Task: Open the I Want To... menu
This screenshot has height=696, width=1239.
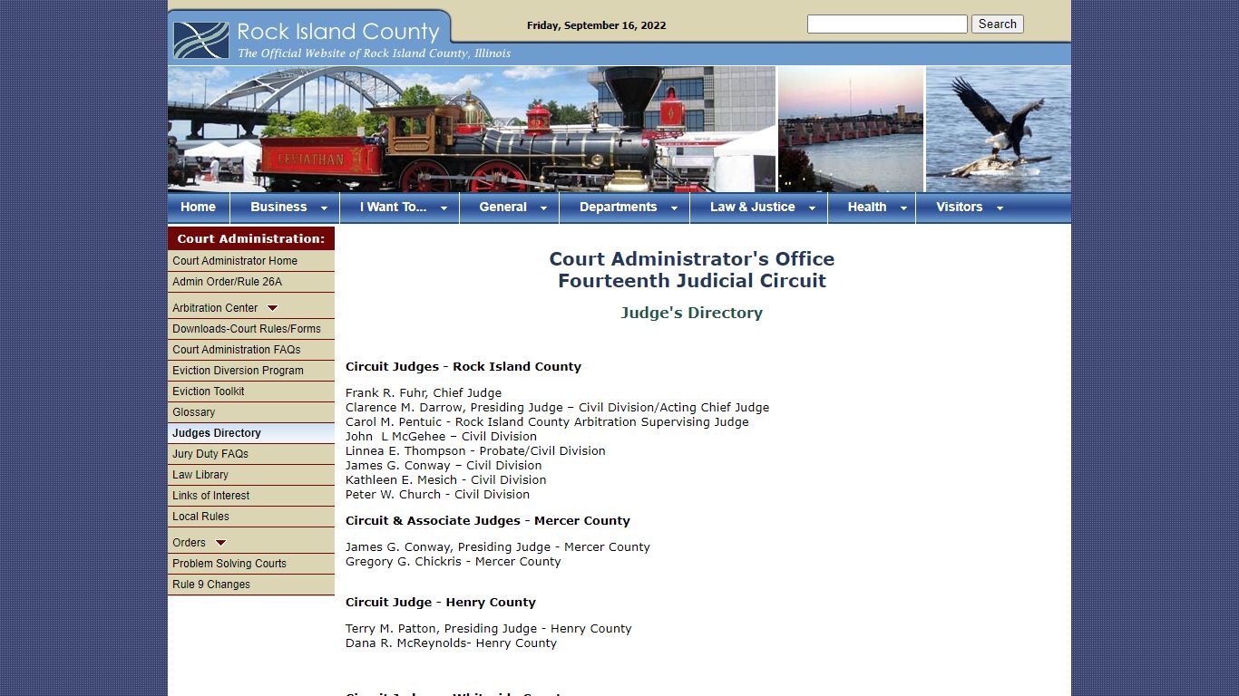Action: click(393, 208)
